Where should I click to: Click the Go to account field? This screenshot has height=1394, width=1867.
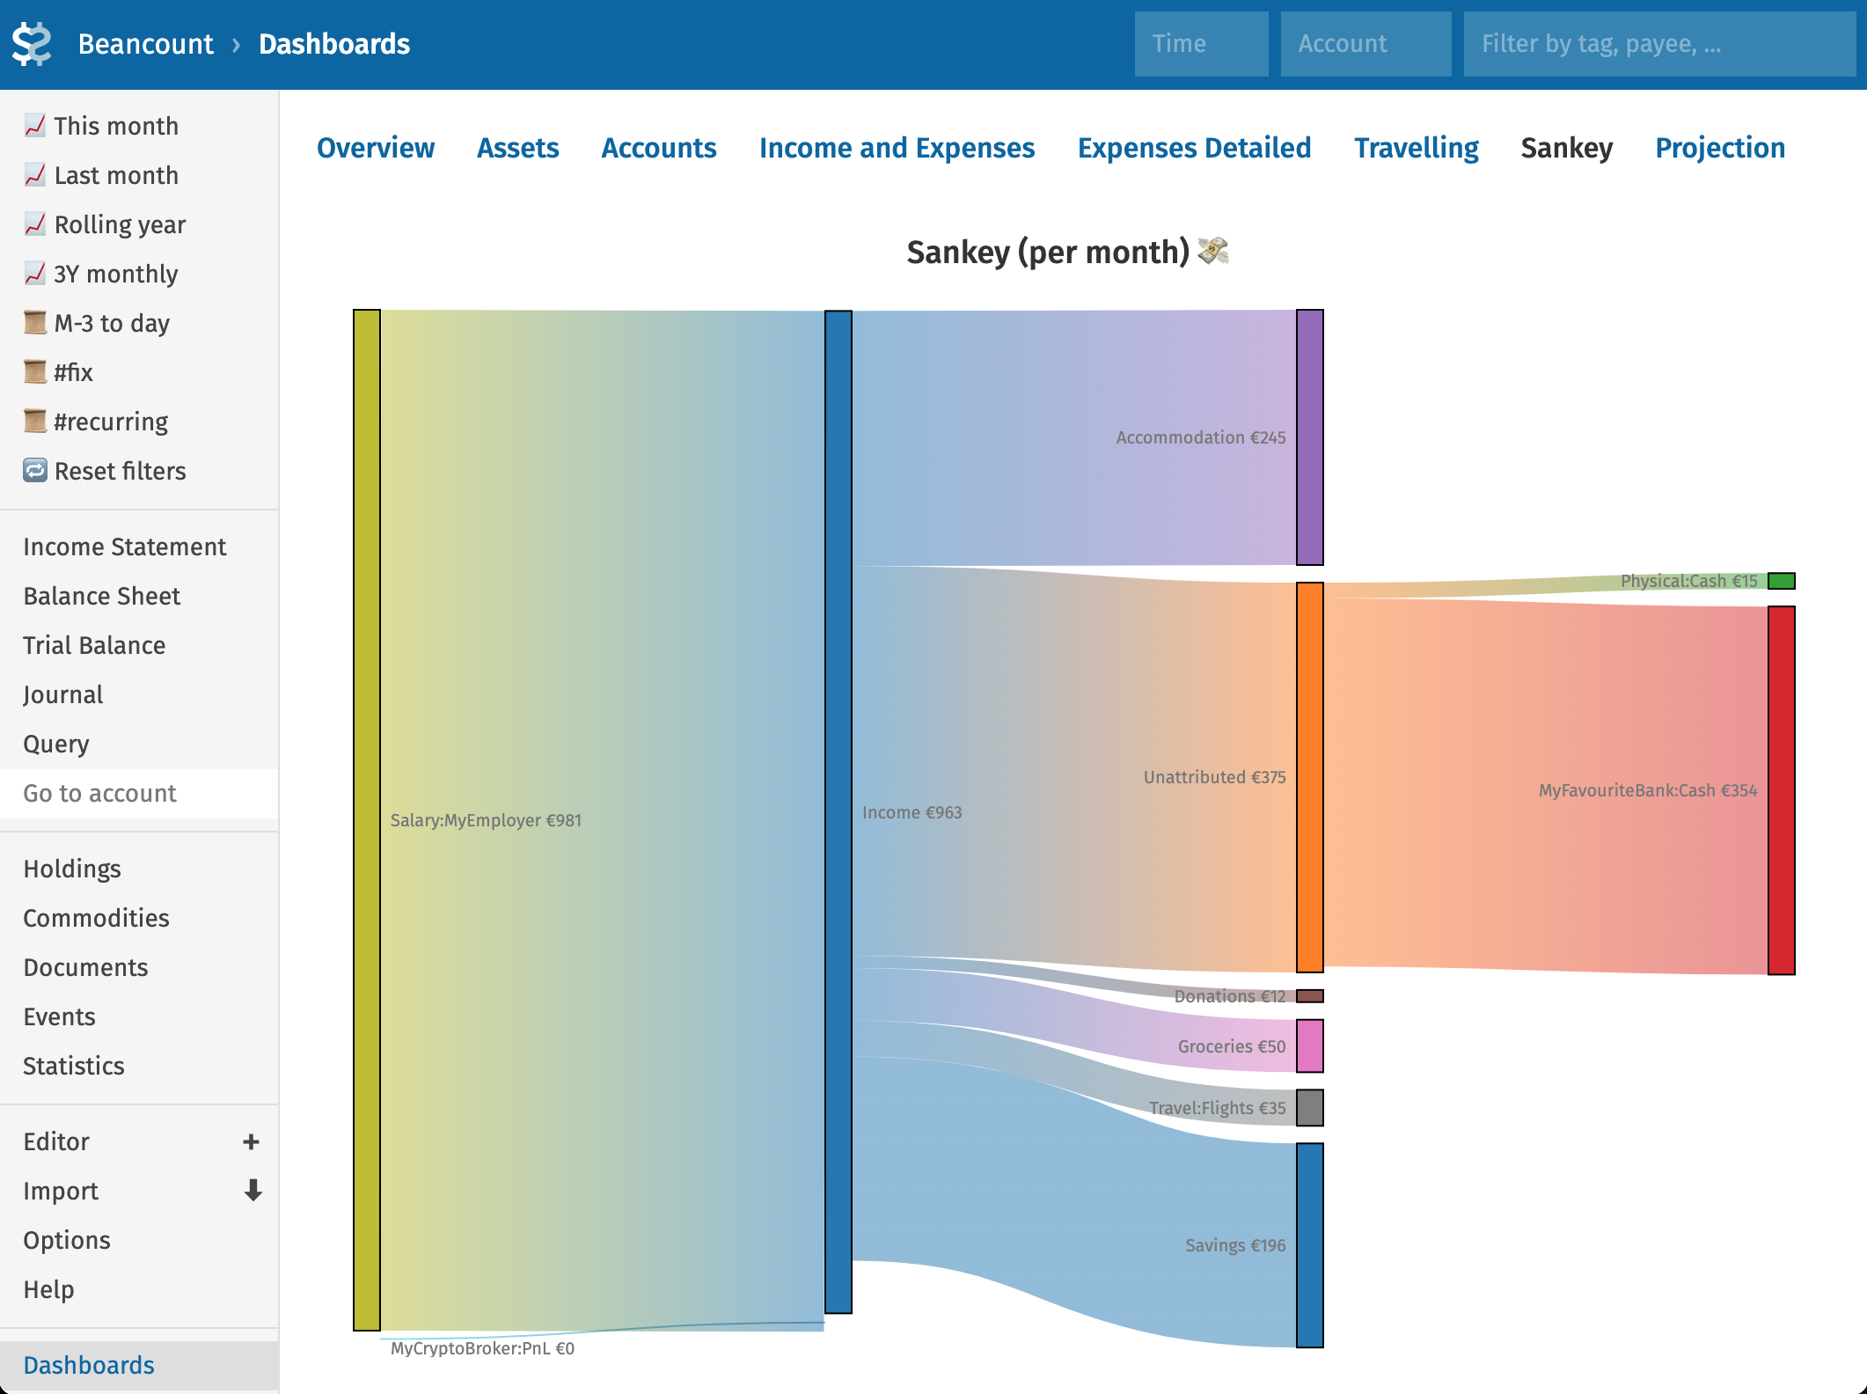pos(139,794)
